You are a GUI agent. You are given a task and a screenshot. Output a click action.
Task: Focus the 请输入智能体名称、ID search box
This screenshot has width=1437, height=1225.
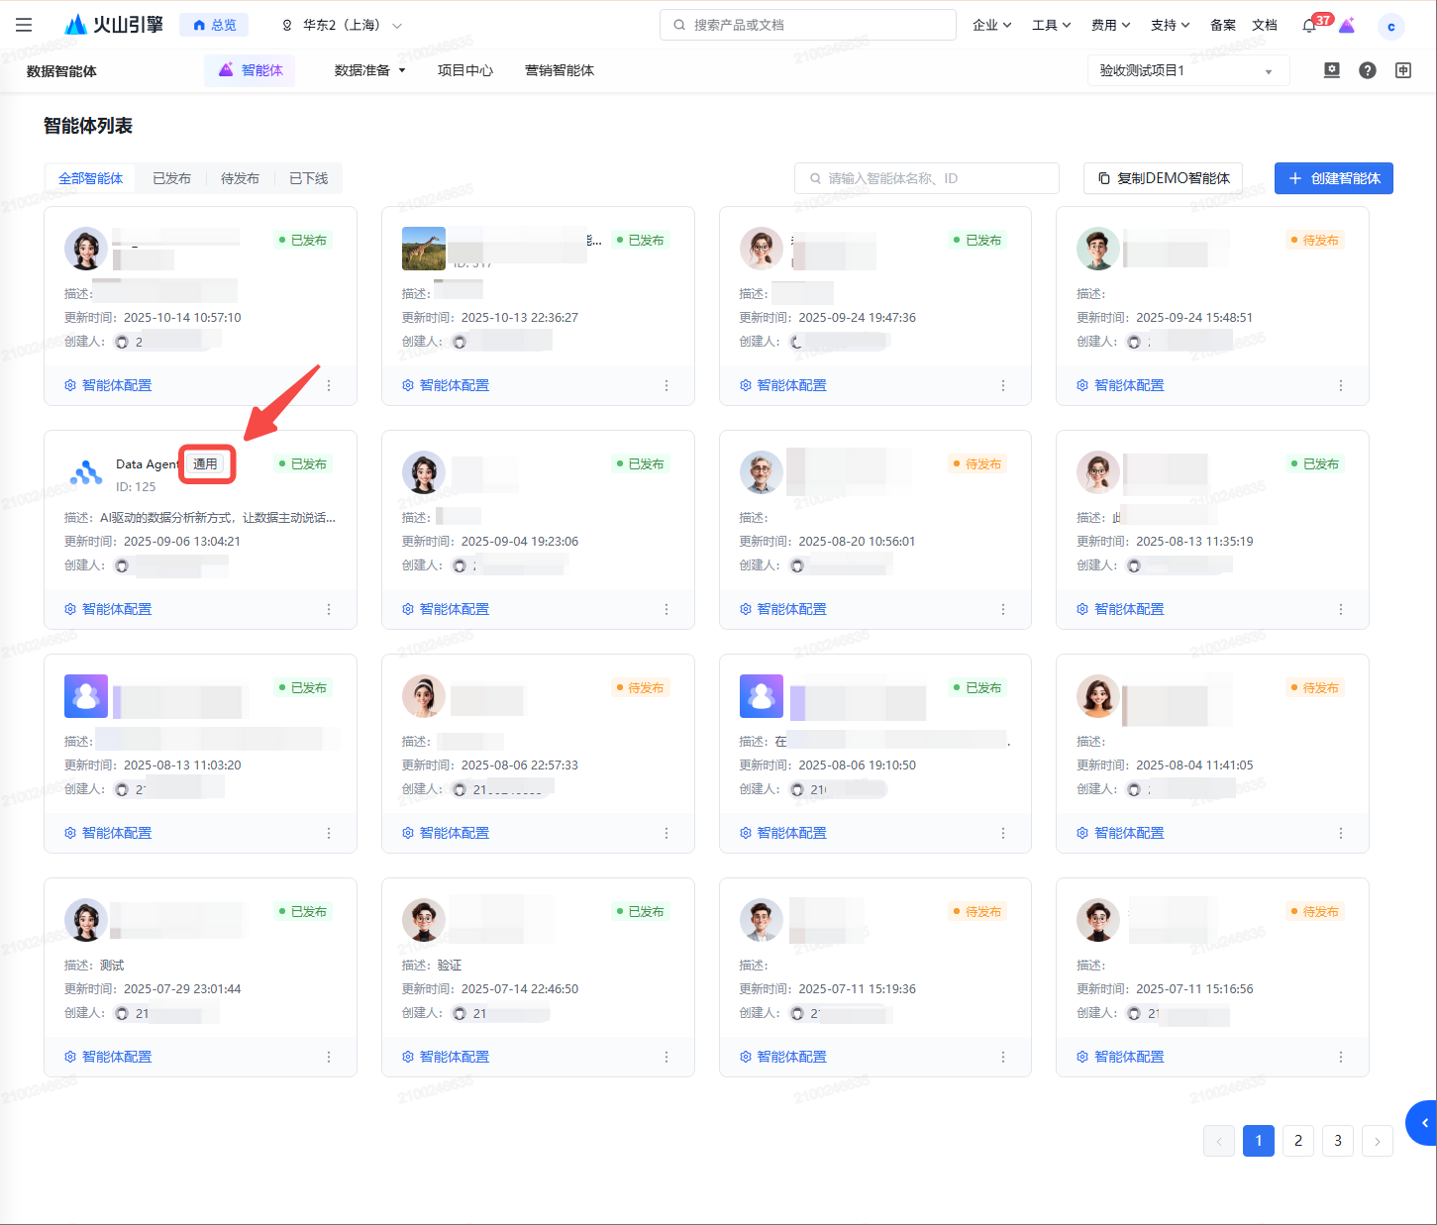(x=927, y=178)
